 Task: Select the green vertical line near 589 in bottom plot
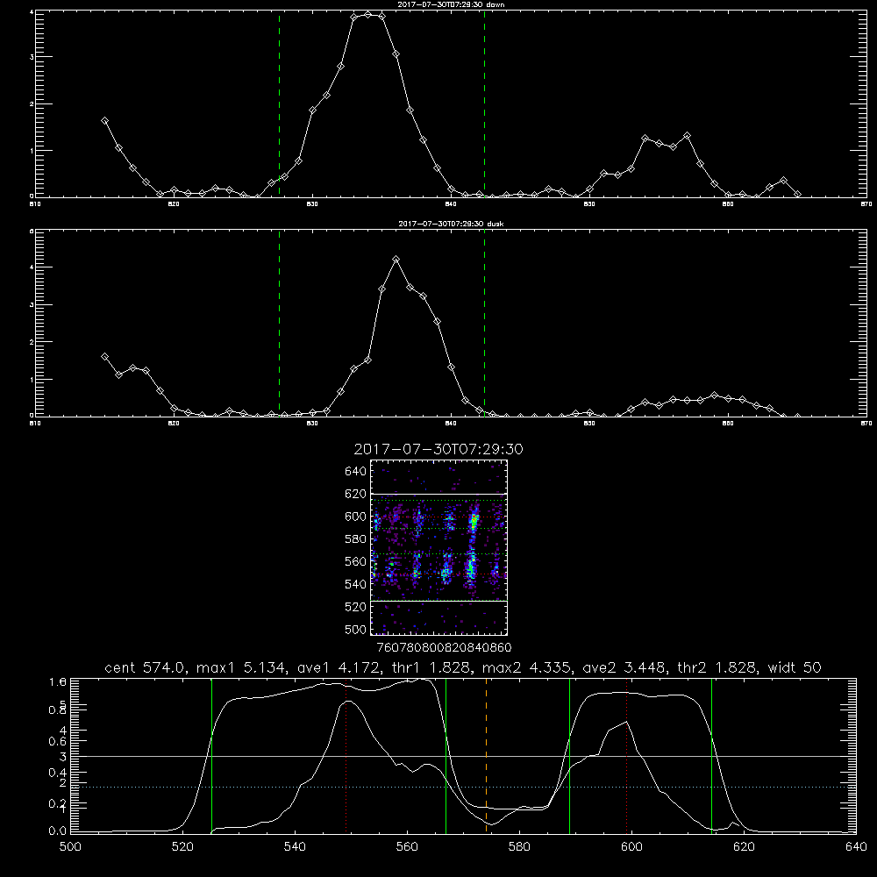(x=569, y=755)
